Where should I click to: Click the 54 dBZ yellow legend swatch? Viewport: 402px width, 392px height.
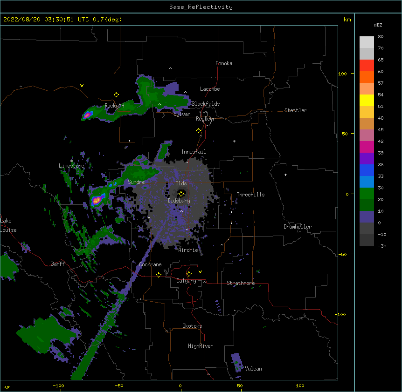point(367,100)
